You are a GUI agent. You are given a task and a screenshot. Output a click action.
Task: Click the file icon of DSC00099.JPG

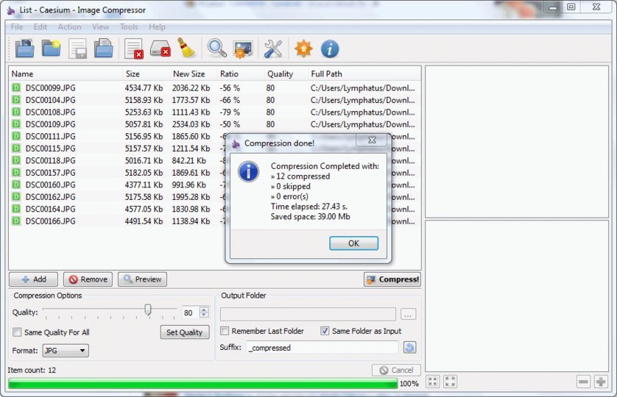click(16, 87)
